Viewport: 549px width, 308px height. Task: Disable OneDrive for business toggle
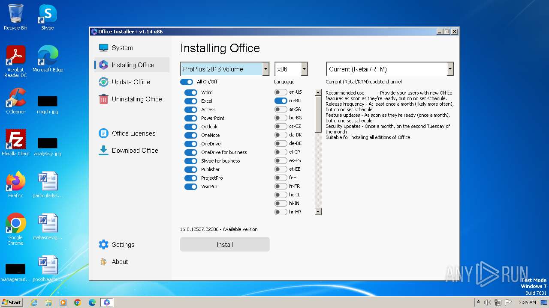(x=191, y=152)
